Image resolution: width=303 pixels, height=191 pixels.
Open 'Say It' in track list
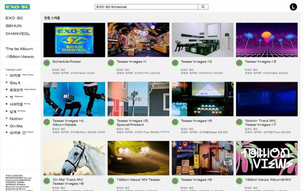tap(15, 82)
